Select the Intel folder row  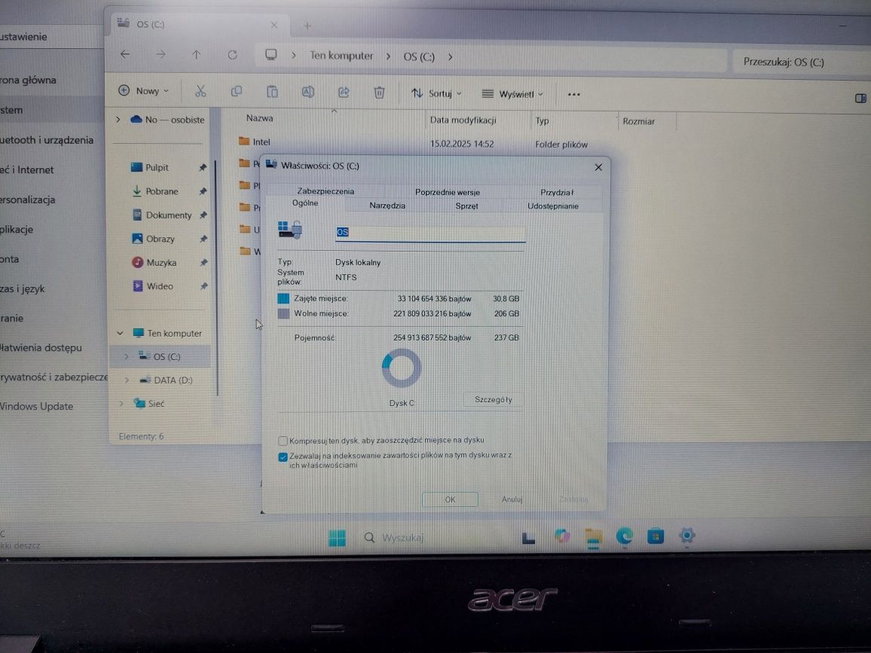pos(422,142)
